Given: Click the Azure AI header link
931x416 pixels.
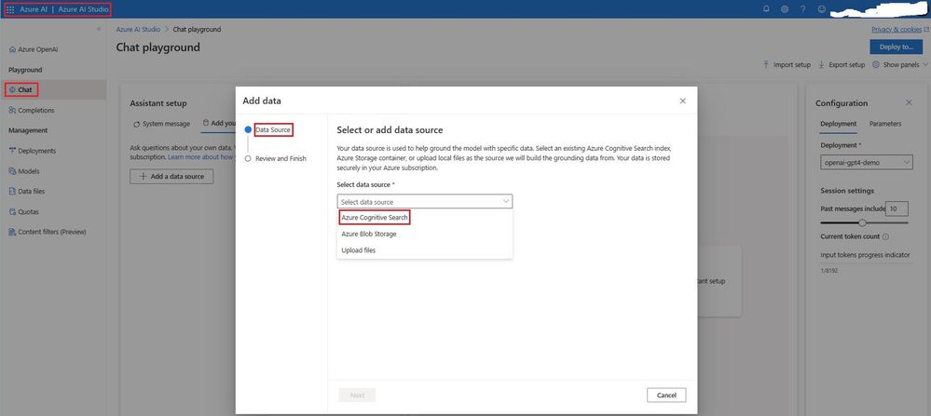Looking at the screenshot, I should 34,9.
